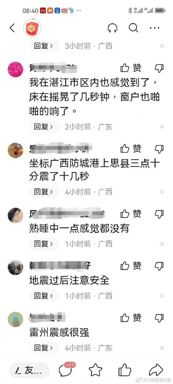The width and height of the screenshot is (173, 384).
Task: Dismiss the 湛江市区 comment with X
Action: [162, 127]
